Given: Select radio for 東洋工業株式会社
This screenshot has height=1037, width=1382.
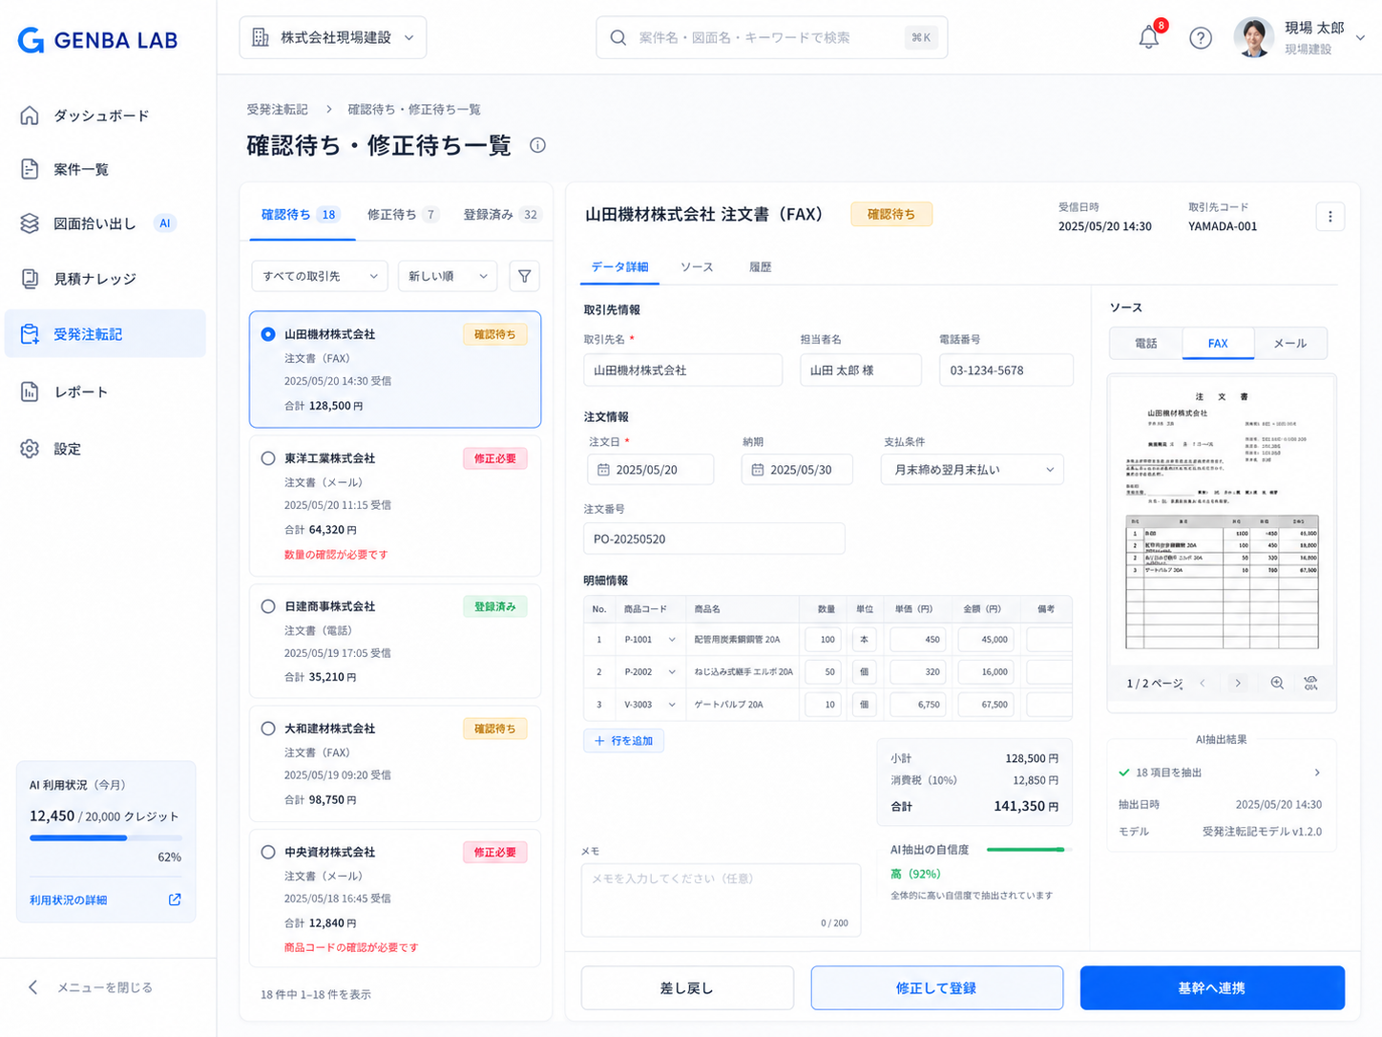Looking at the screenshot, I should tap(268, 458).
